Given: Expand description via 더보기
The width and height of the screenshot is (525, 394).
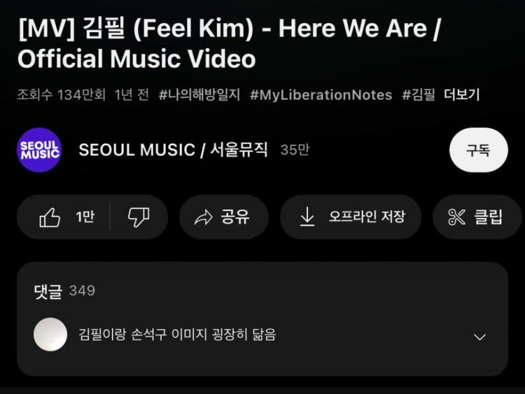Looking at the screenshot, I should point(461,95).
